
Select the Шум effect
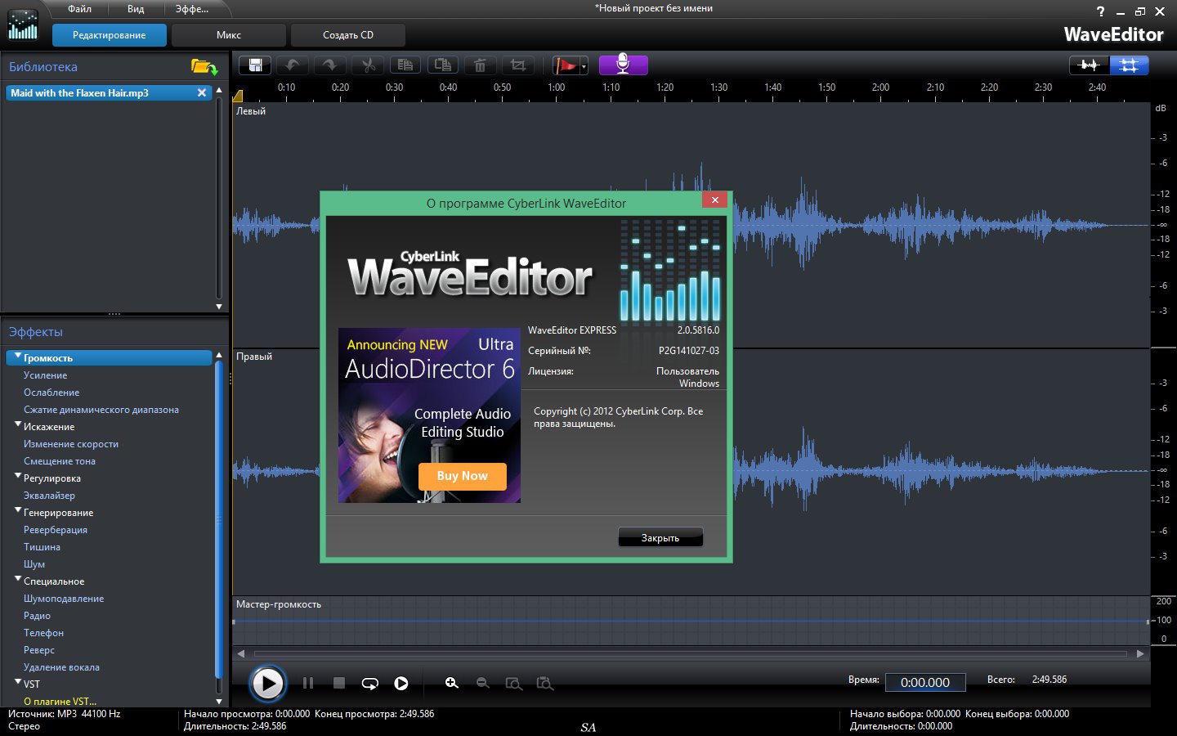[x=34, y=564]
